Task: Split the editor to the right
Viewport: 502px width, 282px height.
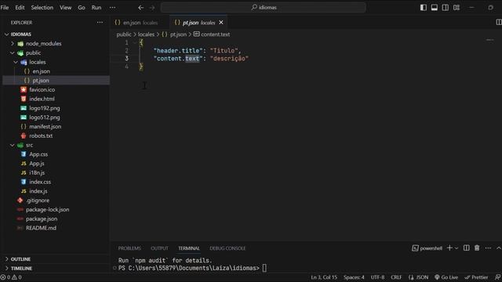Action: point(499,22)
